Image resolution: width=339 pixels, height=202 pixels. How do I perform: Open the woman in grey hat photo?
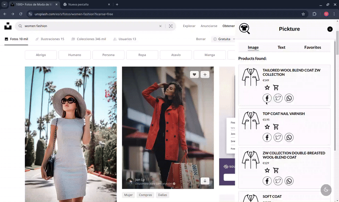tap(71, 134)
